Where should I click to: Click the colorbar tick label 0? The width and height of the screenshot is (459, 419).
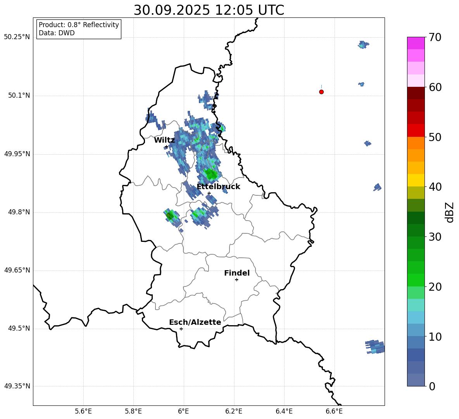(432, 386)
